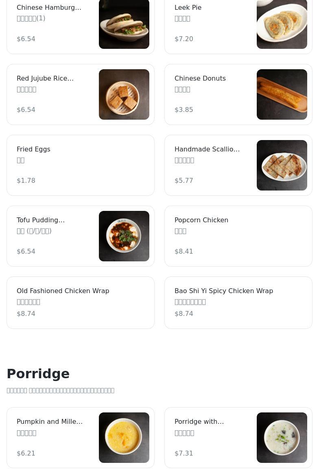Open the Handmade Scallion pancake photo
Screen dimensions: 319x469
[282, 165]
